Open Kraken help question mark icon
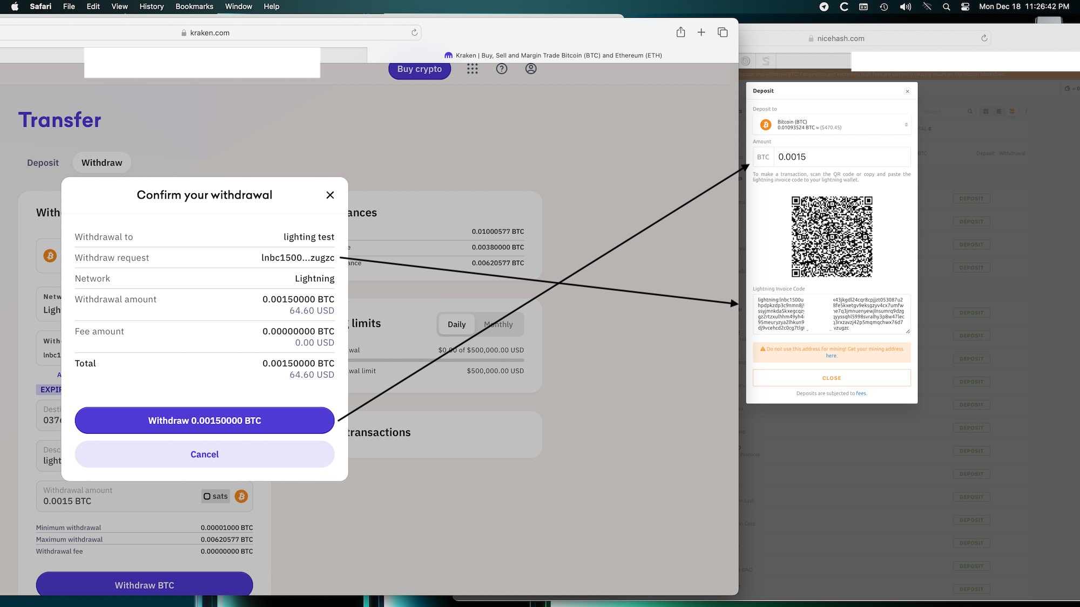This screenshot has height=607, width=1080. click(502, 69)
